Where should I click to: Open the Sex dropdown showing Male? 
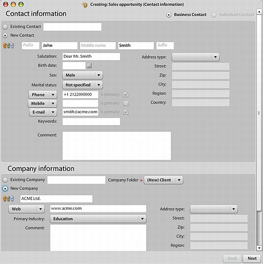[x=83, y=75]
